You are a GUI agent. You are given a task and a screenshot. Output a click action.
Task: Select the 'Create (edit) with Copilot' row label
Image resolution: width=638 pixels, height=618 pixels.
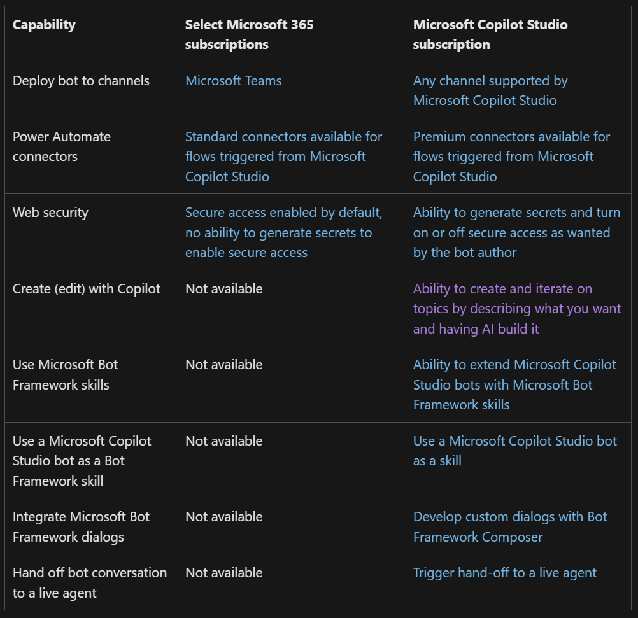[87, 289]
